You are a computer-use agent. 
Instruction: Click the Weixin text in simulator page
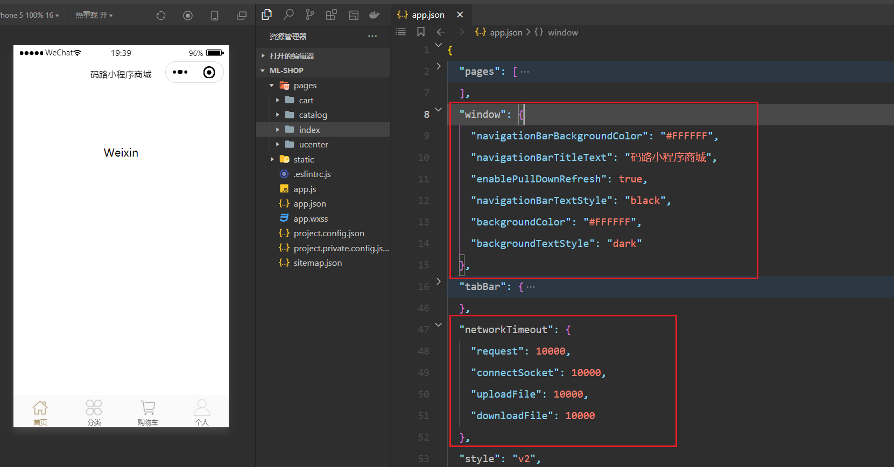[x=121, y=153]
